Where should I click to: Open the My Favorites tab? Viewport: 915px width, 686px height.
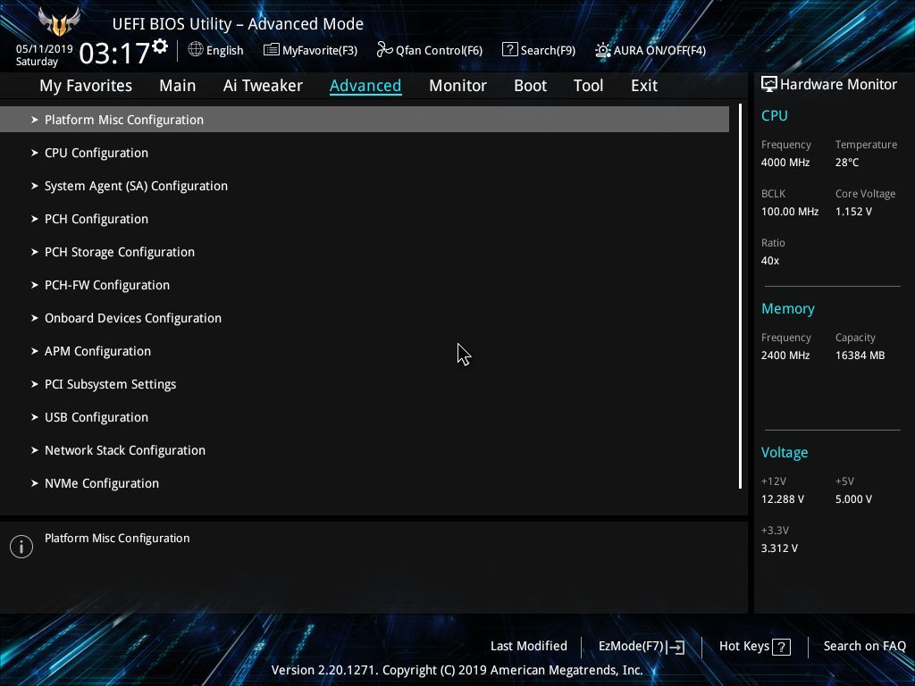click(86, 86)
